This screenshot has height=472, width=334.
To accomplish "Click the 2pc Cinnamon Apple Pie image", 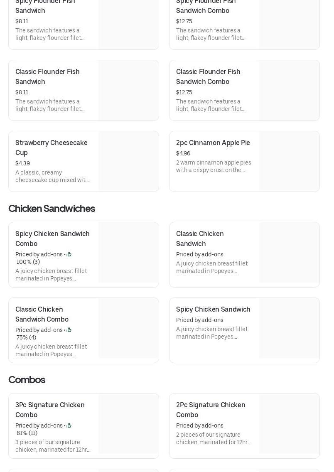I will click(x=289, y=161).
